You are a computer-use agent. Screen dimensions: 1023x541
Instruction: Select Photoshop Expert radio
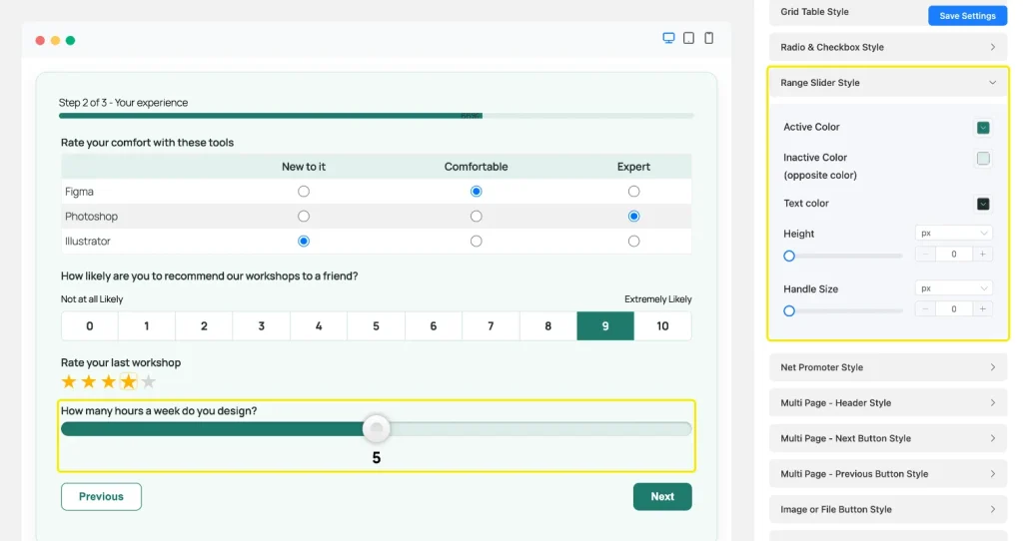click(633, 217)
